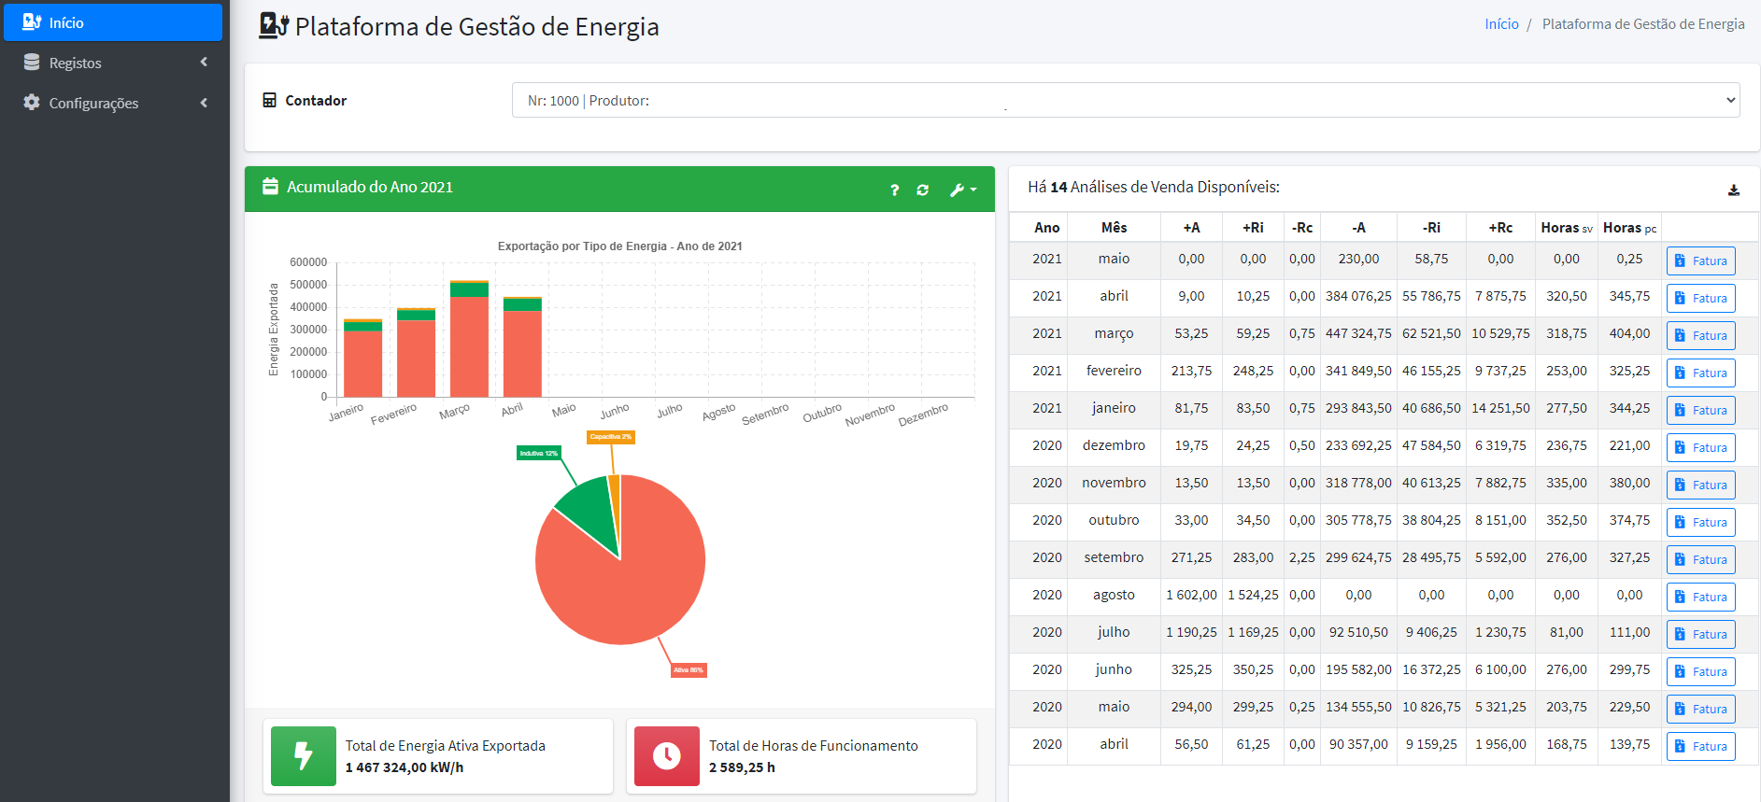
Task: Click the Início breadcrumb link
Action: point(1501,23)
